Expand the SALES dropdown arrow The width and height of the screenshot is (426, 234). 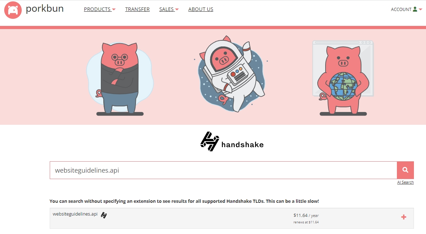tap(177, 10)
